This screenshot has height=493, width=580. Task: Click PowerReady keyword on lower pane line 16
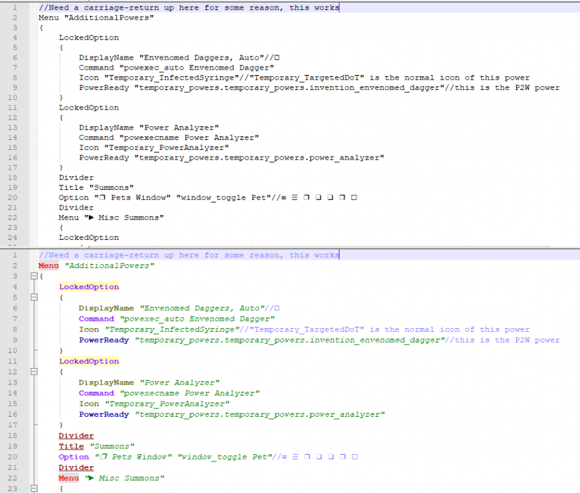click(104, 414)
